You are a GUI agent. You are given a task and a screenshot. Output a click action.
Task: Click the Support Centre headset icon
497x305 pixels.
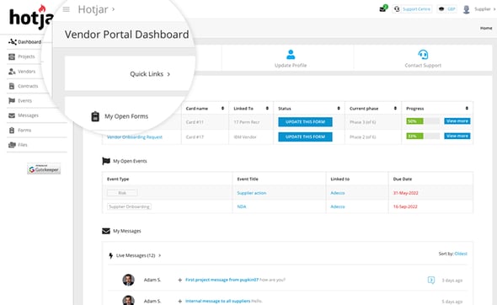[397, 9]
